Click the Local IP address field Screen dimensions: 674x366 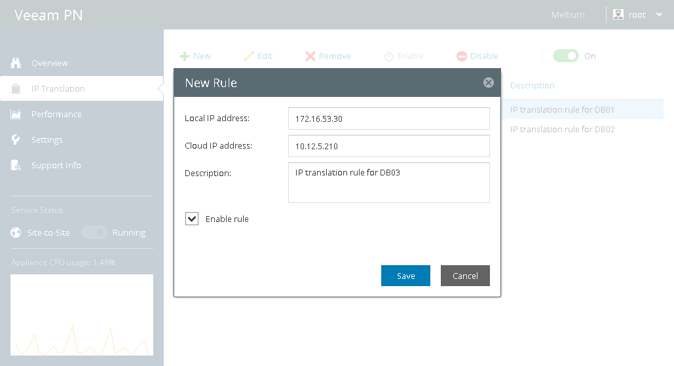pyautogui.click(x=389, y=119)
